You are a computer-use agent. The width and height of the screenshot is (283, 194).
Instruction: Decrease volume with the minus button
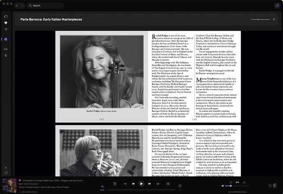[231, 182]
